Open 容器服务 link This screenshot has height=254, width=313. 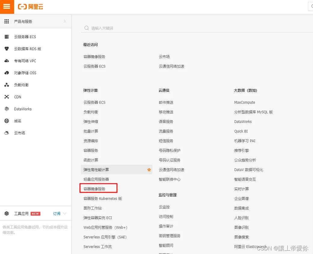[x=91, y=150]
